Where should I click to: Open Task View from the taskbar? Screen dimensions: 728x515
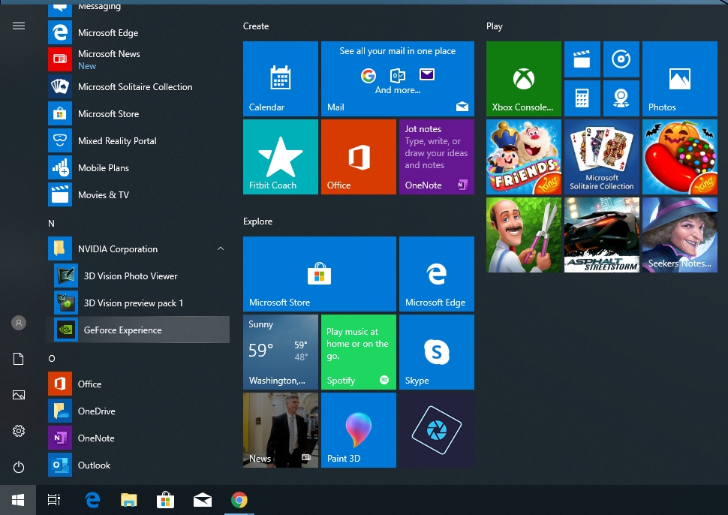[54, 500]
